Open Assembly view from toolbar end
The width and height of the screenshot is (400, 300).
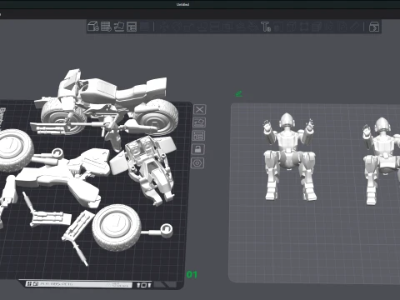tap(374, 27)
